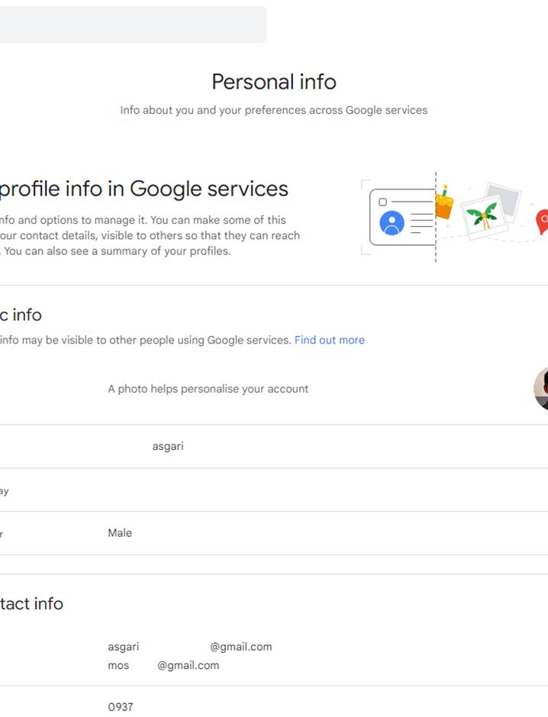Click the search field at the top
The width and height of the screenshot is (548, 717).
point(133,24)
